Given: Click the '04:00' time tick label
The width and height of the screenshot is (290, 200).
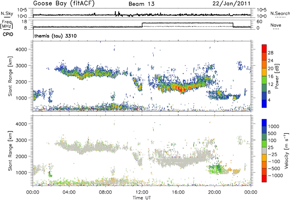Looking at the screenshot, I should pyautogui.click(x=69, y=192).
